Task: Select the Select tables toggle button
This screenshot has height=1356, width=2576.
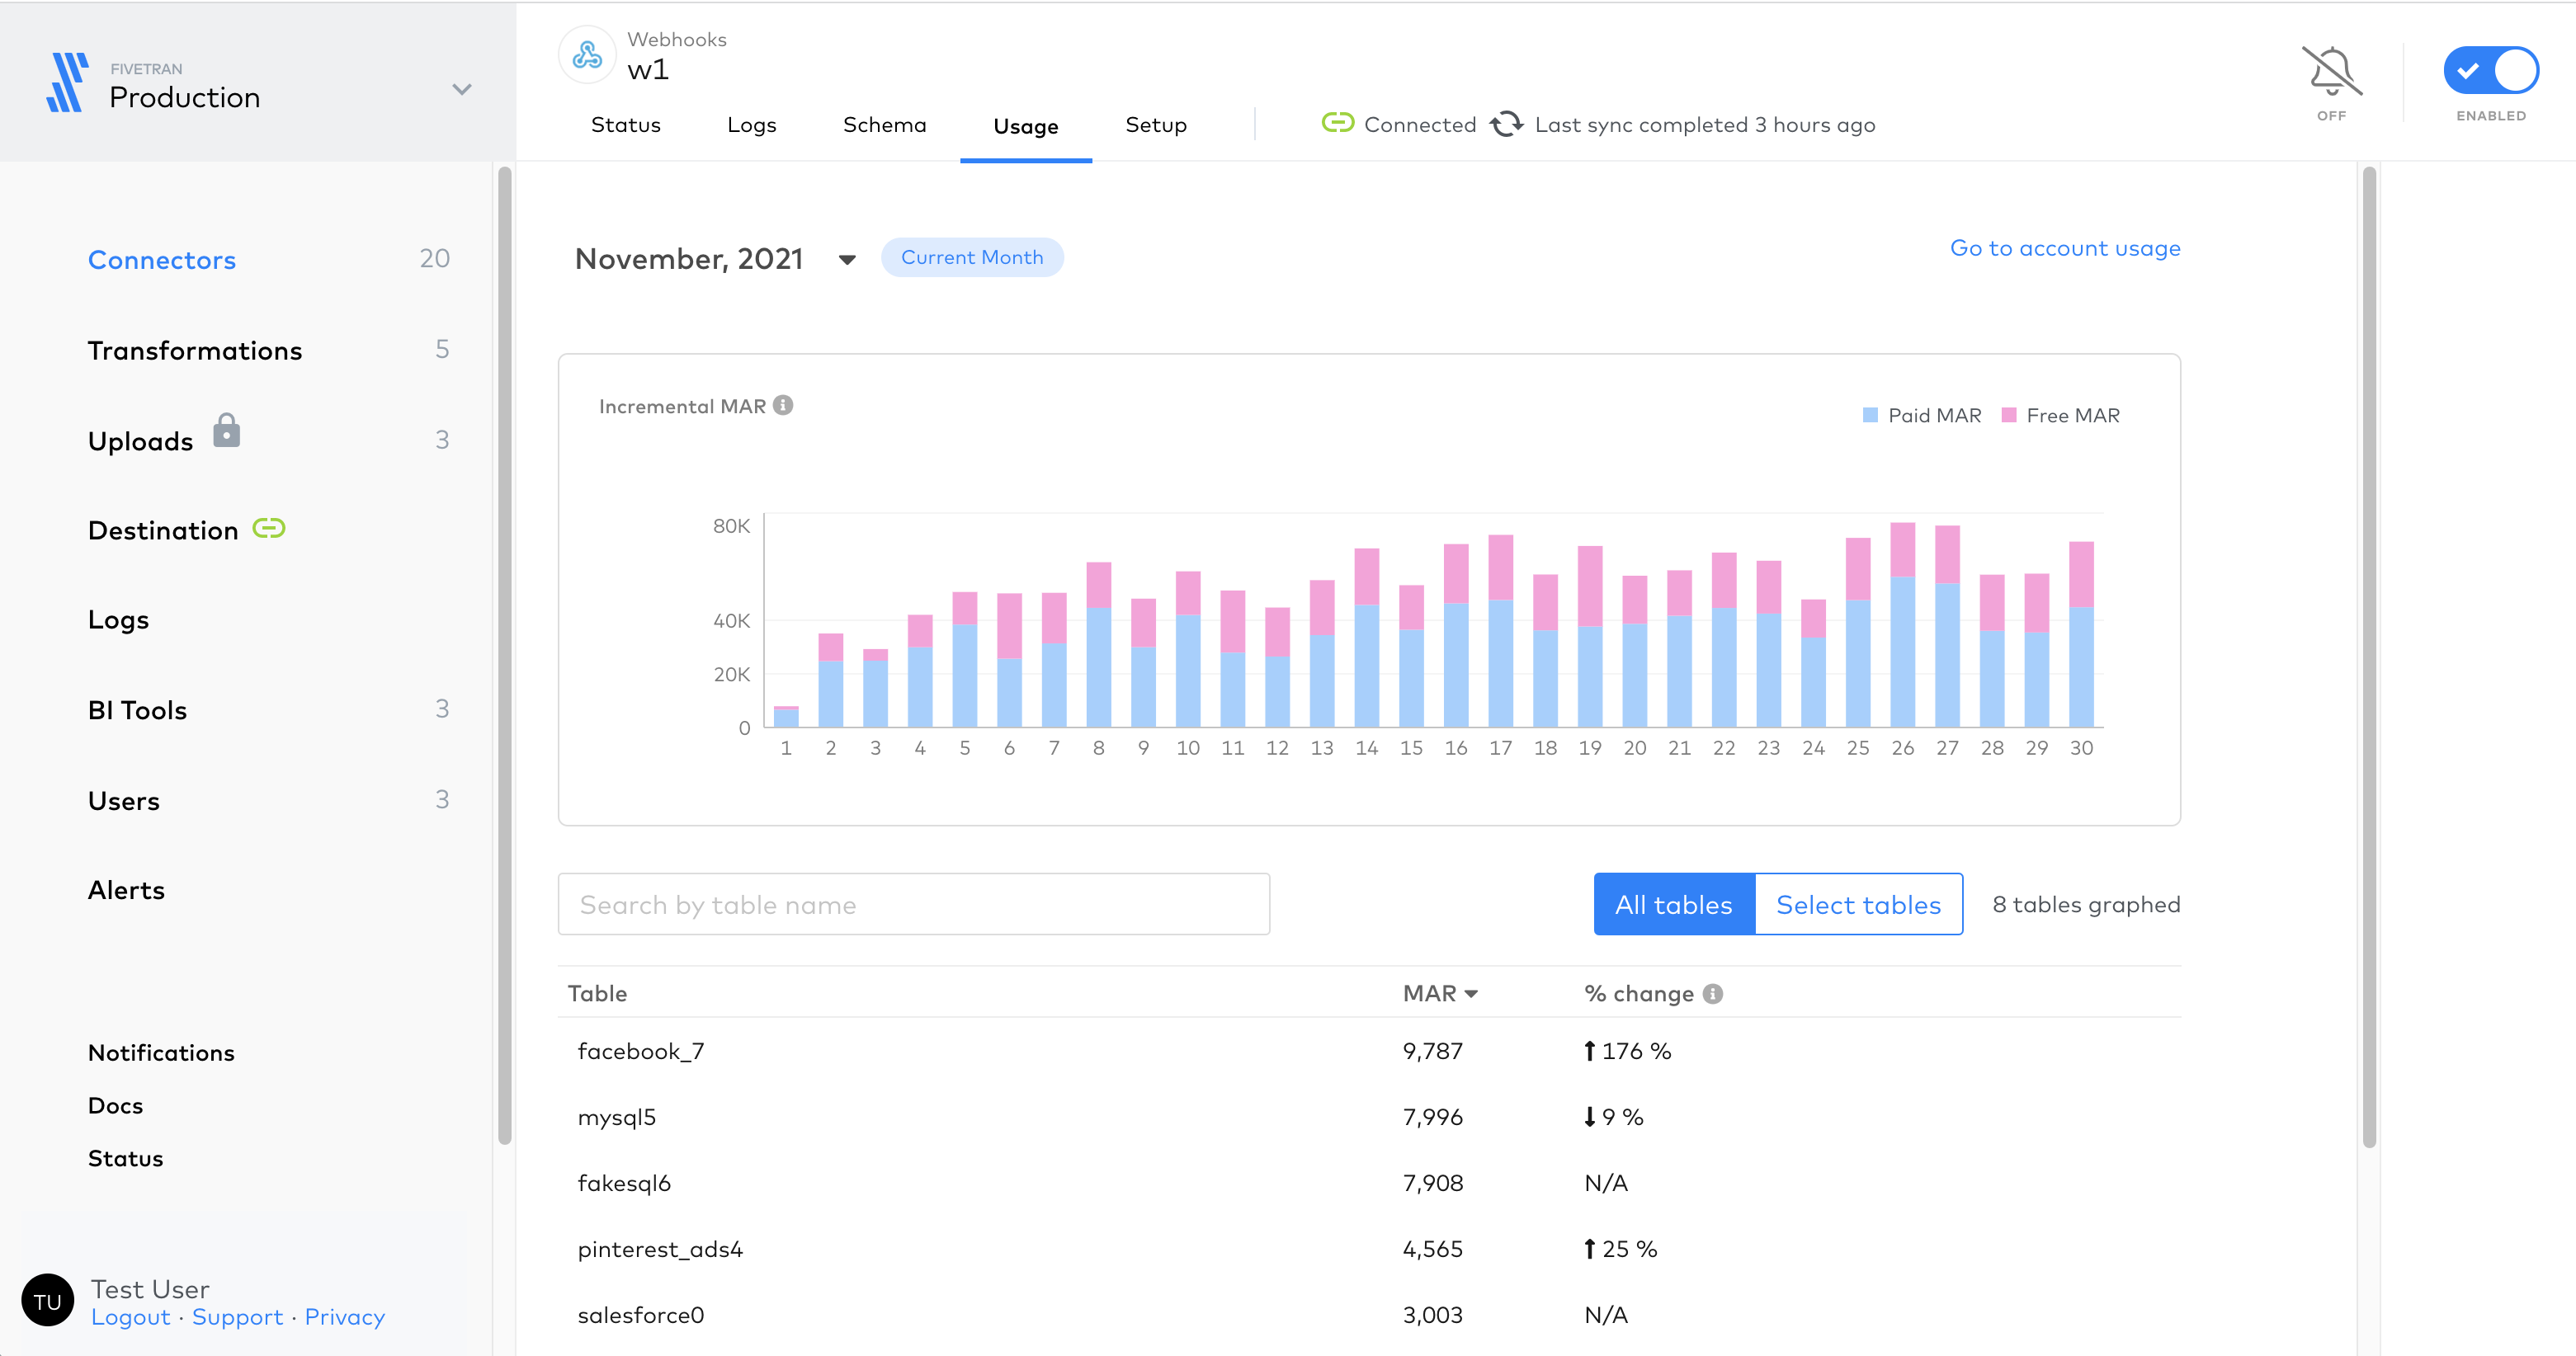Action: coord(1857,903)
